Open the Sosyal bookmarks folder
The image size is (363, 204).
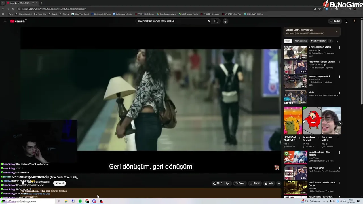(53, 14)
